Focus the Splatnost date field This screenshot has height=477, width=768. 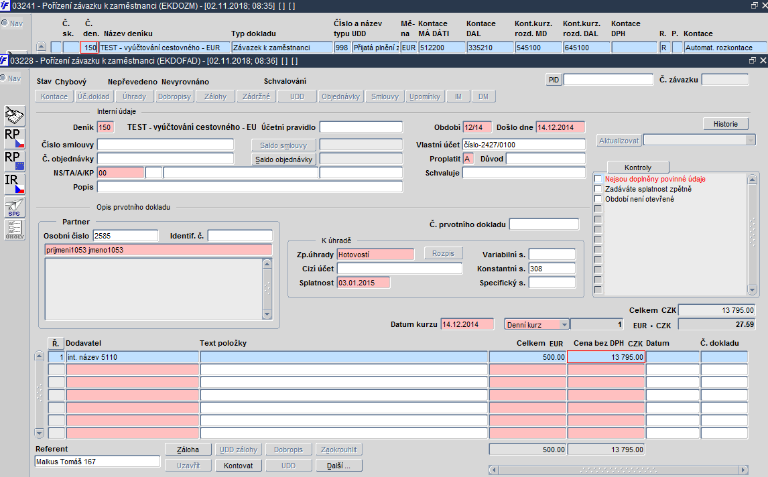(x=363, y=283)
